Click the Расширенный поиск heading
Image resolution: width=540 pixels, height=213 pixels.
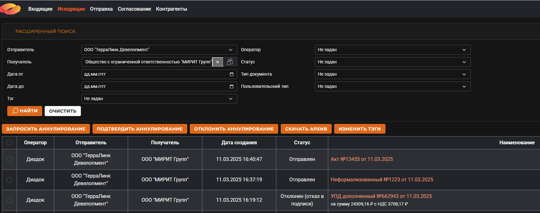point(46,31)
